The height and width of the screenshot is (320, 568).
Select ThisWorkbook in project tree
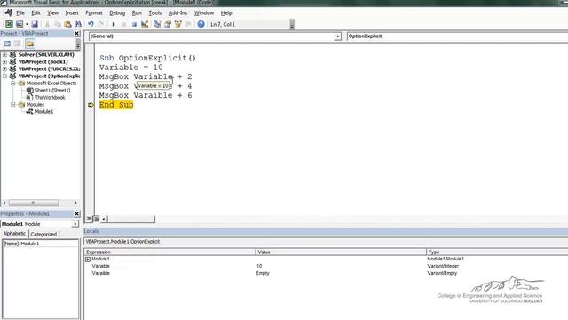pos(50,98)
